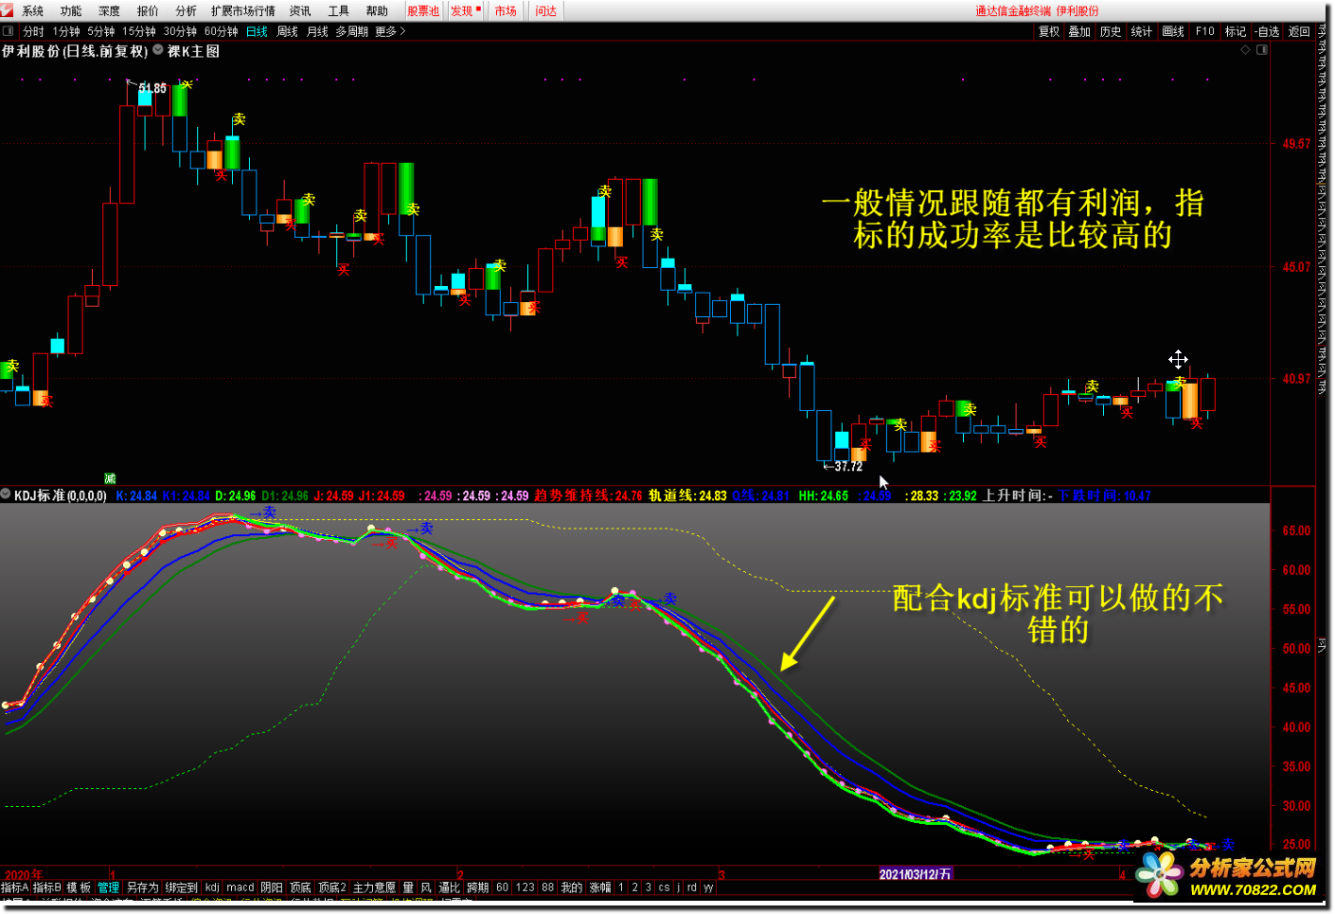Click the 指标A tab at bottom
This screenshot has height=914, width=1335.
15,887
